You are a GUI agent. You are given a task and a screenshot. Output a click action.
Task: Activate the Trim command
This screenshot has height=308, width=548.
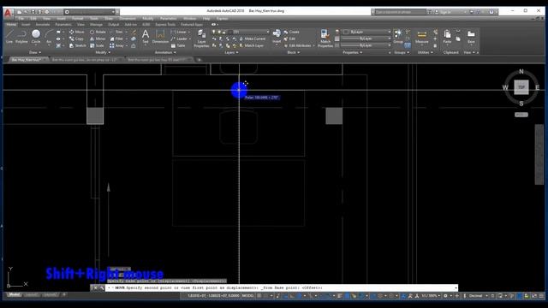[116, 32]
